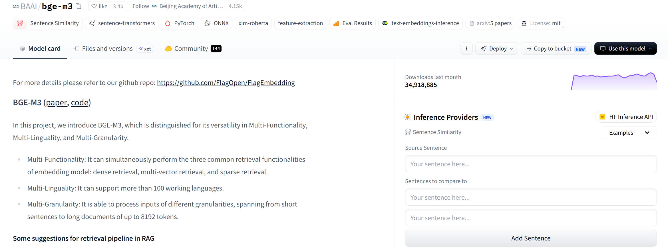Click the HF Inference API provider button
Screen dimensions: 668x249
coord(626,117)
